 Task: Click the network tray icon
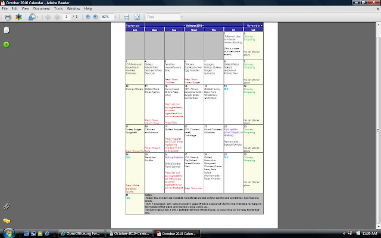(350, 233)
